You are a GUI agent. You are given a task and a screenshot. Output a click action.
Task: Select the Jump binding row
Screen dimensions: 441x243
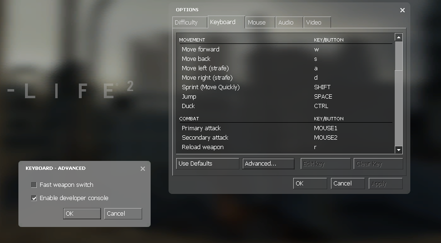pos(286,97)
